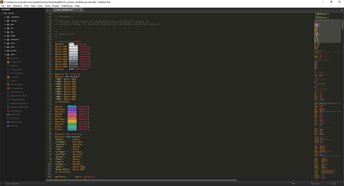Expand the temp folder arrow

(5, 43)
